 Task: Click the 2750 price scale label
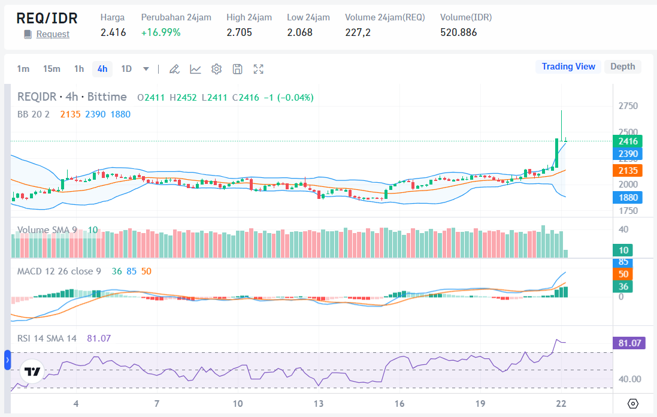coord(628,106)
